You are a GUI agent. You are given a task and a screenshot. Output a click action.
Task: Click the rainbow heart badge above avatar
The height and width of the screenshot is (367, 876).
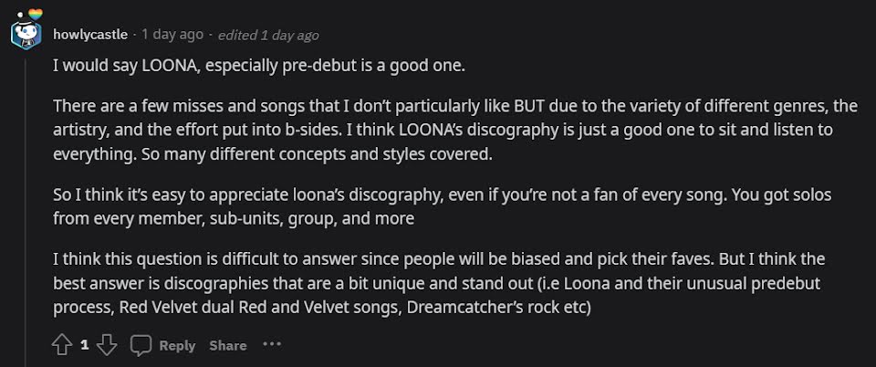click(x=36, y=15)
